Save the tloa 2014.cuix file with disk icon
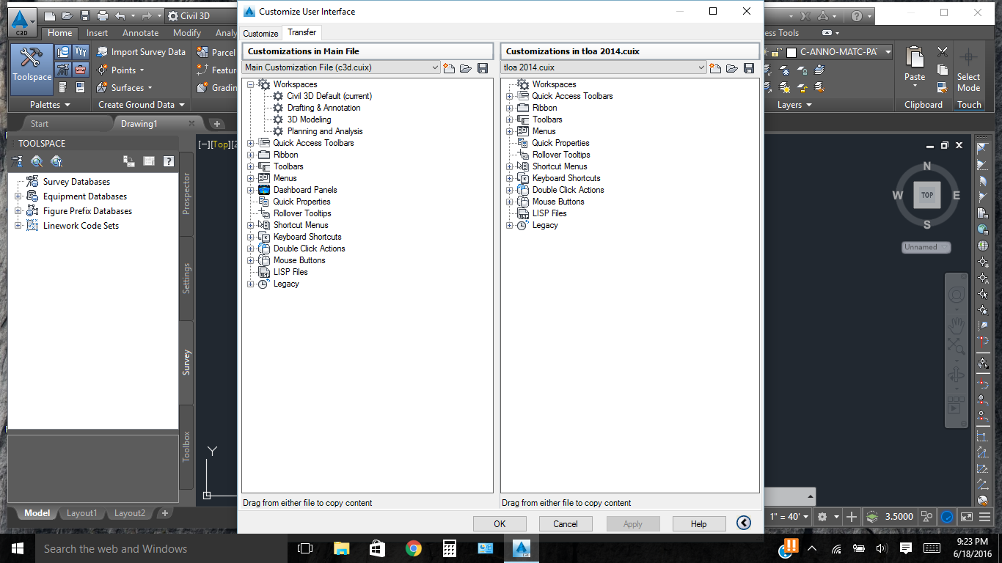The image size is (1002, 563). (x=748, y=68)
